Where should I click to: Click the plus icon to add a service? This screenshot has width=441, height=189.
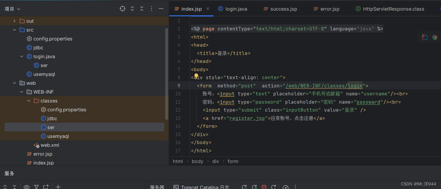coord(58,187)
